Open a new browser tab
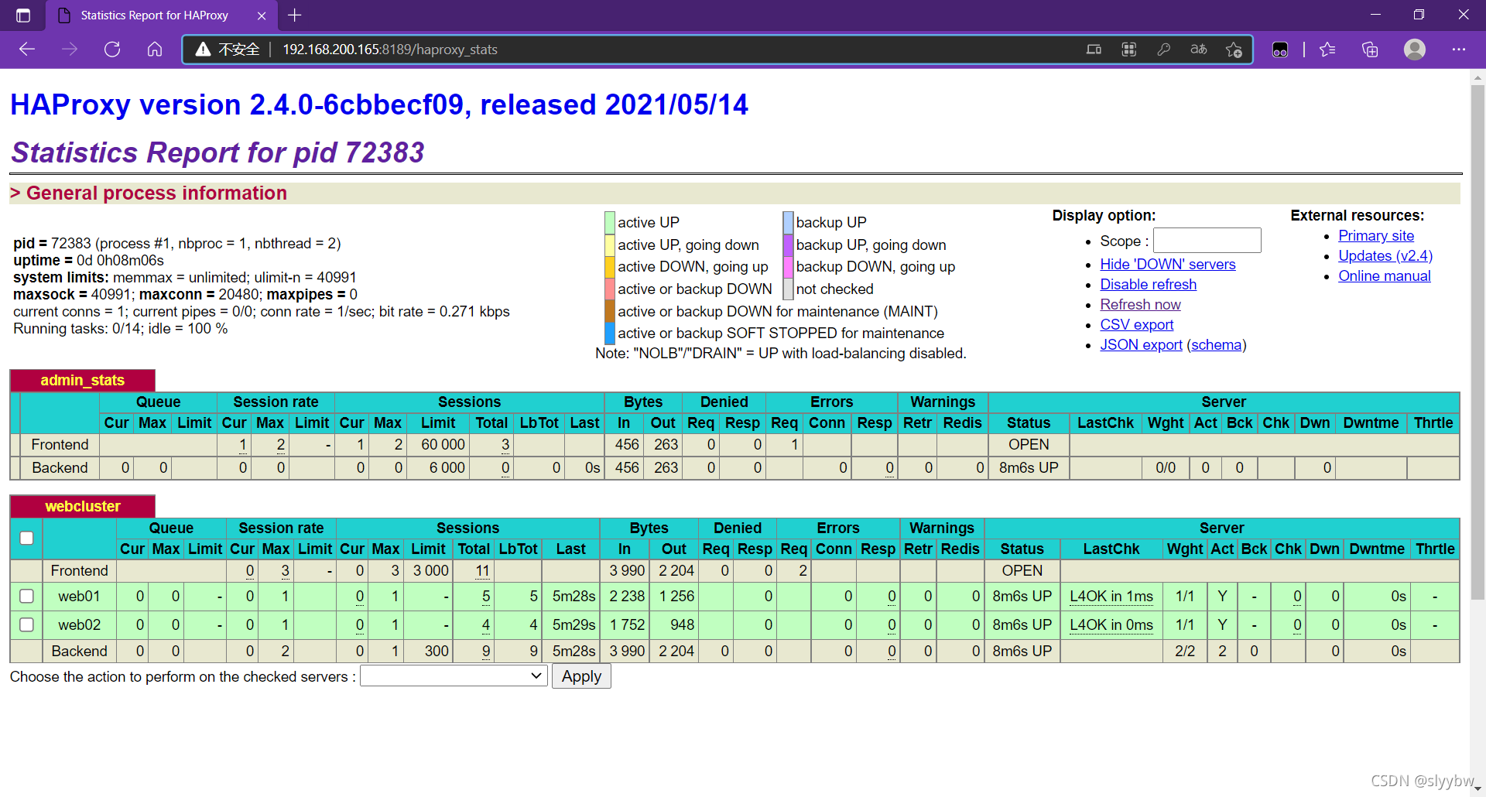The height and width of the screenshot is (797, 1486). (x=295, y=15)
